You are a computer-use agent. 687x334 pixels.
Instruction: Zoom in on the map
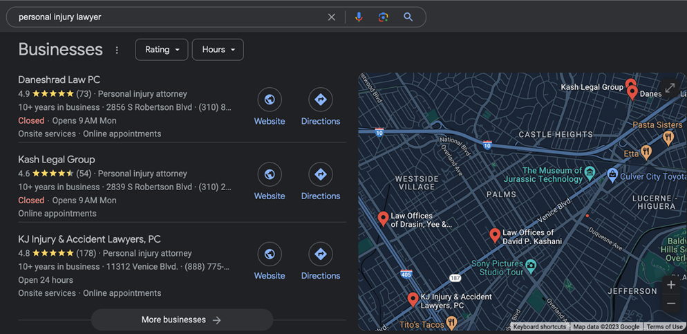[x=671, y=286]
